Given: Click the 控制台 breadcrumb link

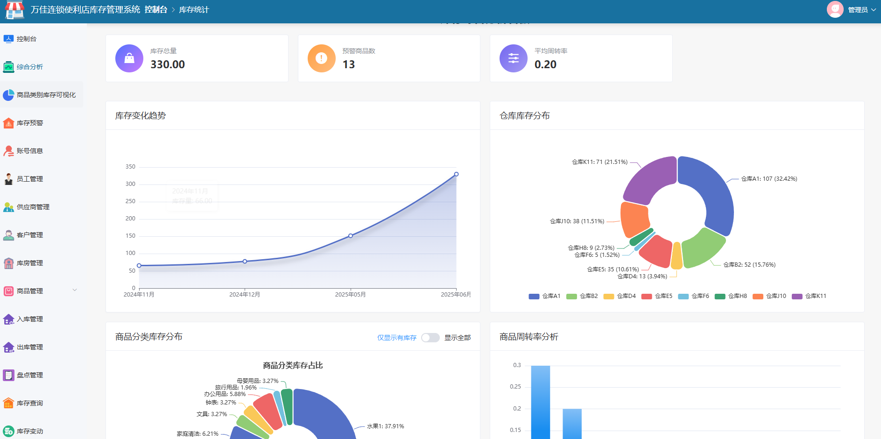Looking at the screenshot, I should [x=156, y=10].
